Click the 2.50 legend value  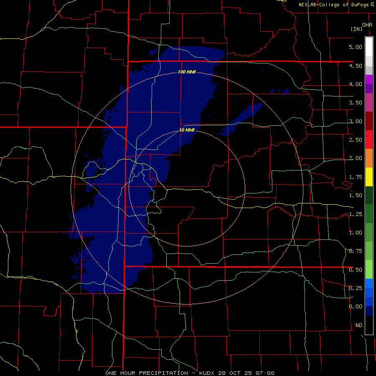356,140
